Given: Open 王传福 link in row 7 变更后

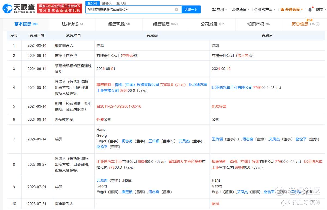Looking at the screenshot, I should [217, 139].
